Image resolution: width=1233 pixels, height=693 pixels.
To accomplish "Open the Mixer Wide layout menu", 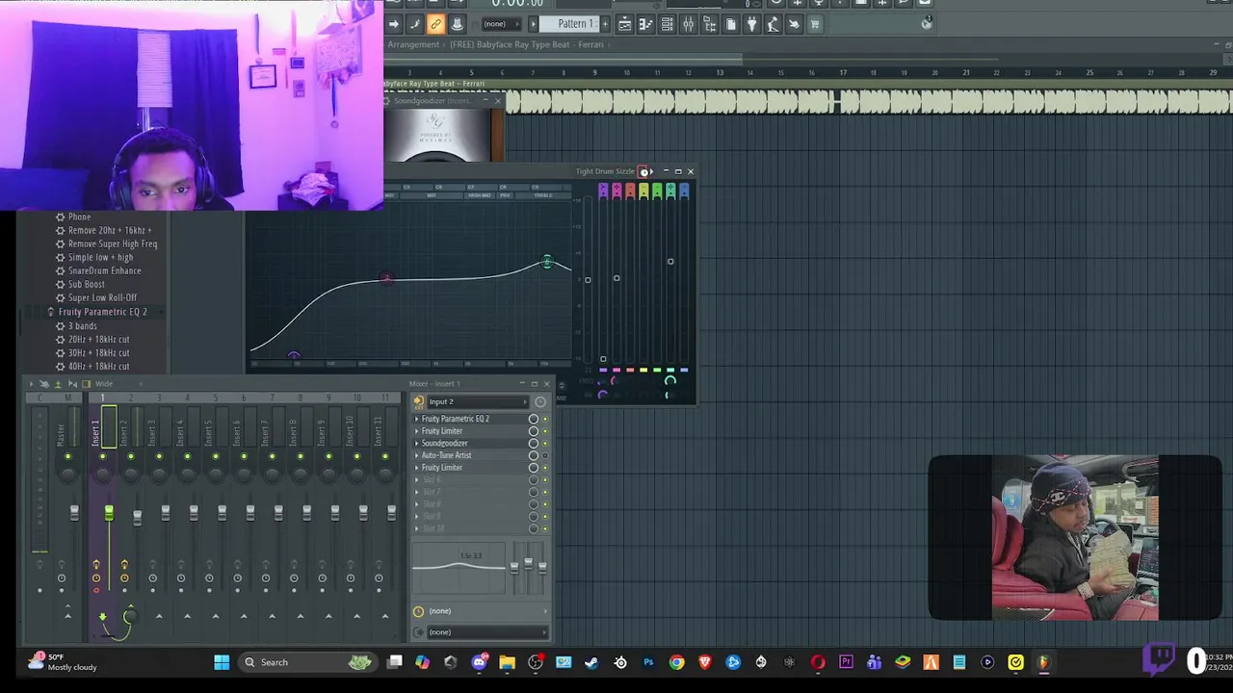I will [104, 384].
